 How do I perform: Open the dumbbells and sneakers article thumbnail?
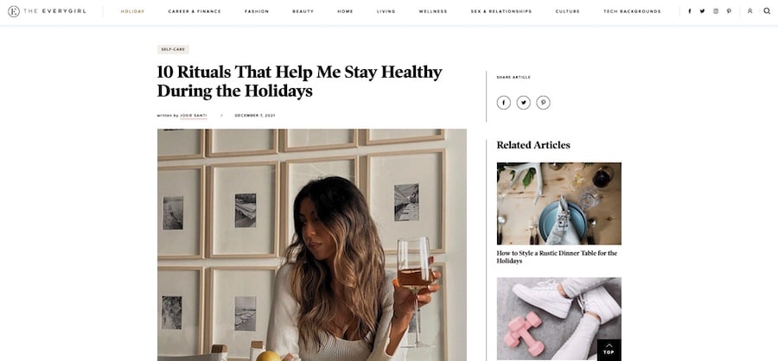[558, 319]
